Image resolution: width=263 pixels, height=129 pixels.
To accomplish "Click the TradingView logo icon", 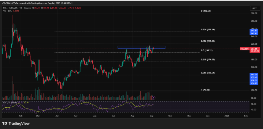I will (x=5, y=124).
